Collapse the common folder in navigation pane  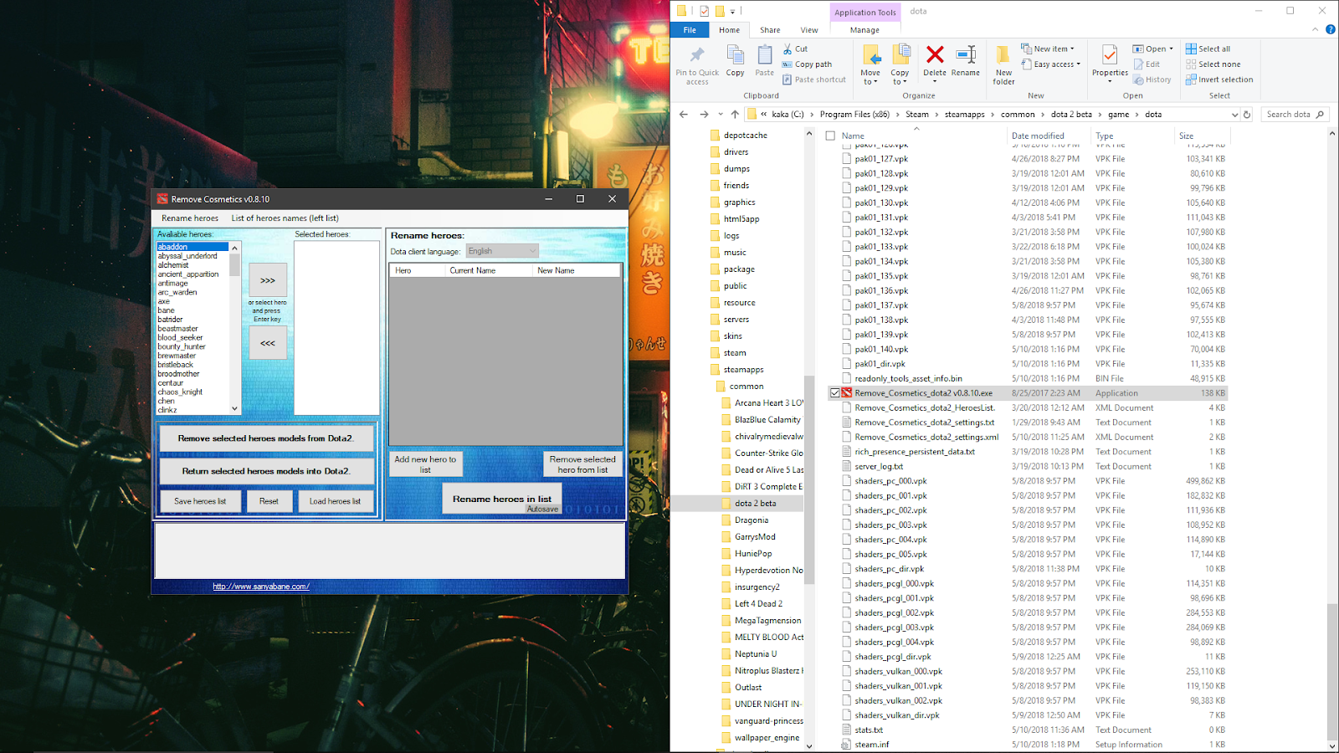coord(710,386)
